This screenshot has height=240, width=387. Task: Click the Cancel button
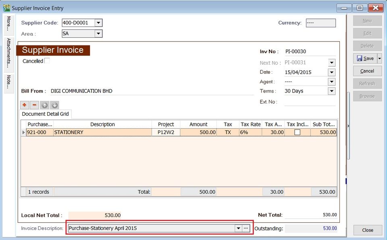(367, 71)
